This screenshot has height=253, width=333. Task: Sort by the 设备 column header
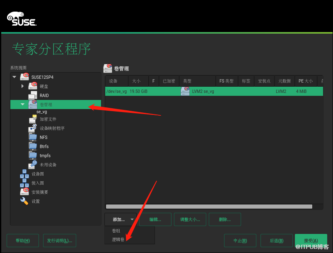117,81
